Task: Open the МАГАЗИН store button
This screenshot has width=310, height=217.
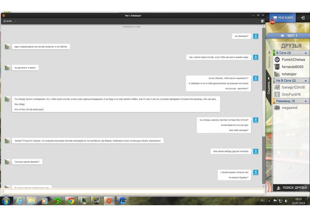Action: click(x=282, y=18)
